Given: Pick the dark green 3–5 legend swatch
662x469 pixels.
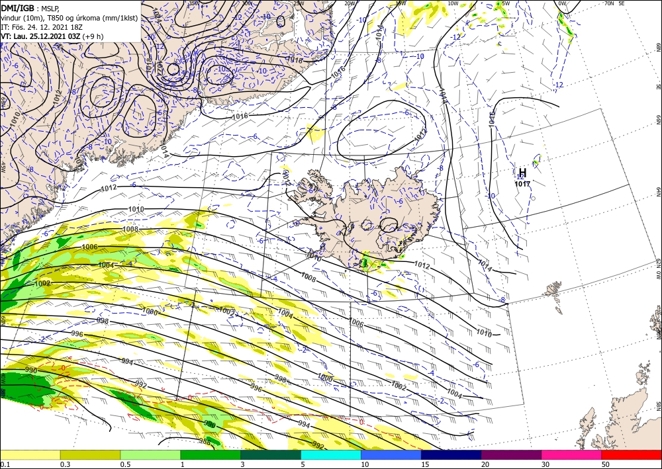Looking at the screenshot, I should [271, 454].
